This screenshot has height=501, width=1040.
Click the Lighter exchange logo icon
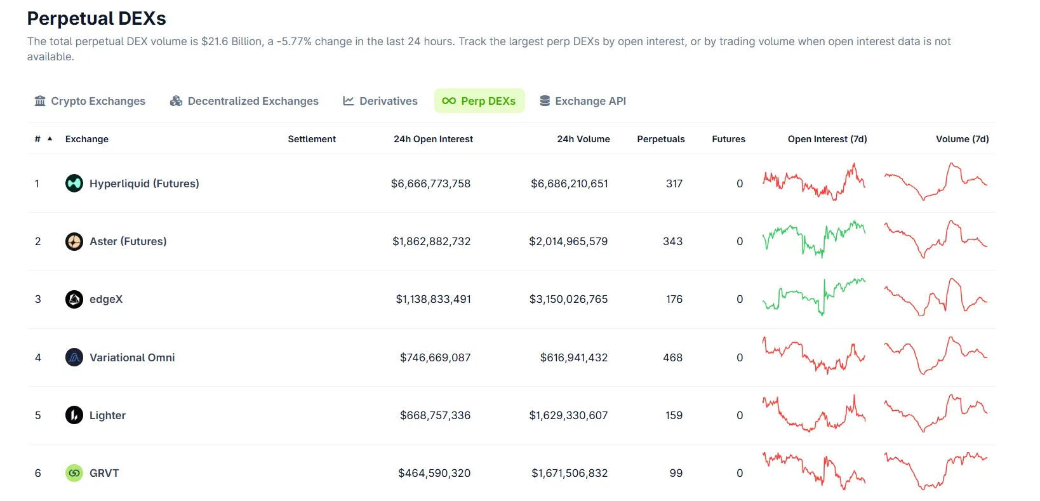tap(74, 415)
